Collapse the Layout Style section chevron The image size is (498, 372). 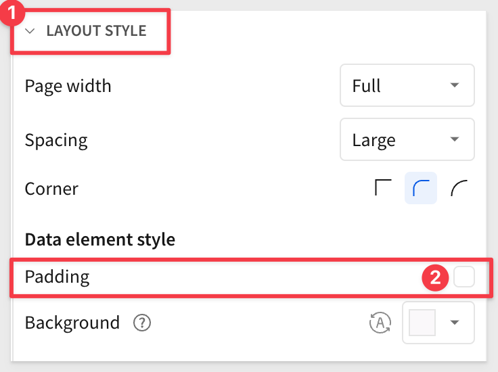30,31
